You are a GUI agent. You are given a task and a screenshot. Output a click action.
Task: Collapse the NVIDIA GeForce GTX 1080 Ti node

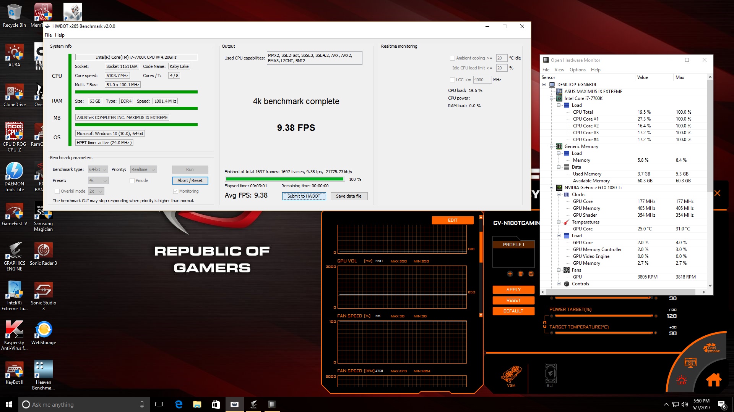tap(552, 188)
